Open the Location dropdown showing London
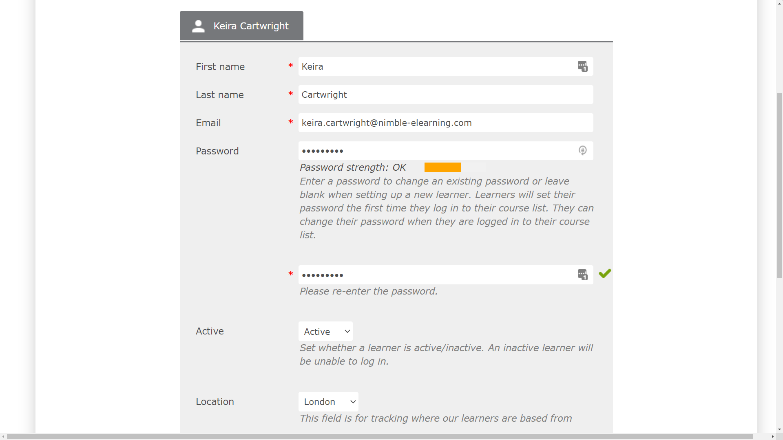 pos(328,402)
